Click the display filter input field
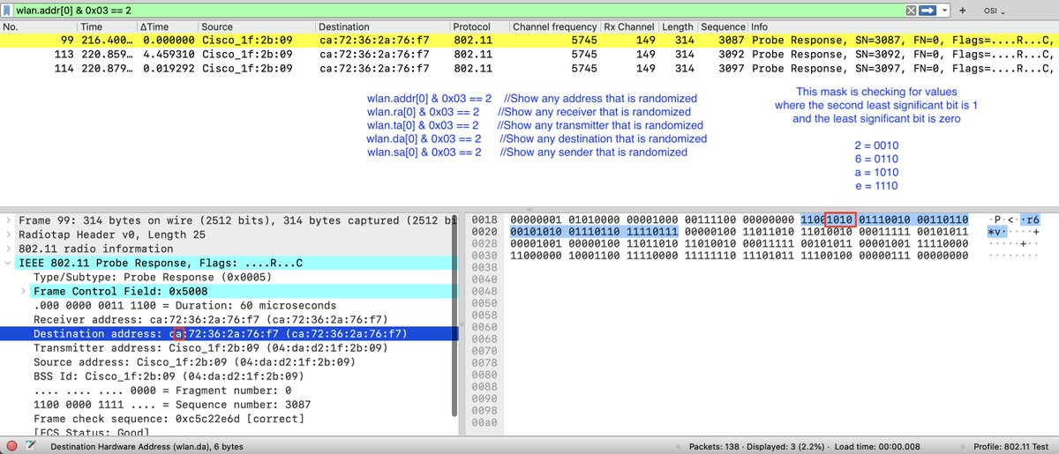The image size is (1059, 454). [x=459, y=10]
